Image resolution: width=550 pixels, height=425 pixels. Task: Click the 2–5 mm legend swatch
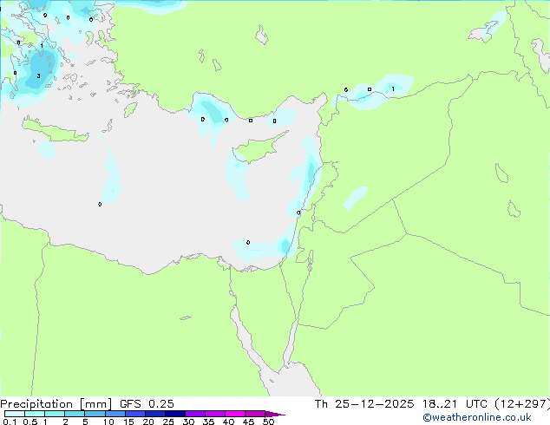coord(75,414)
